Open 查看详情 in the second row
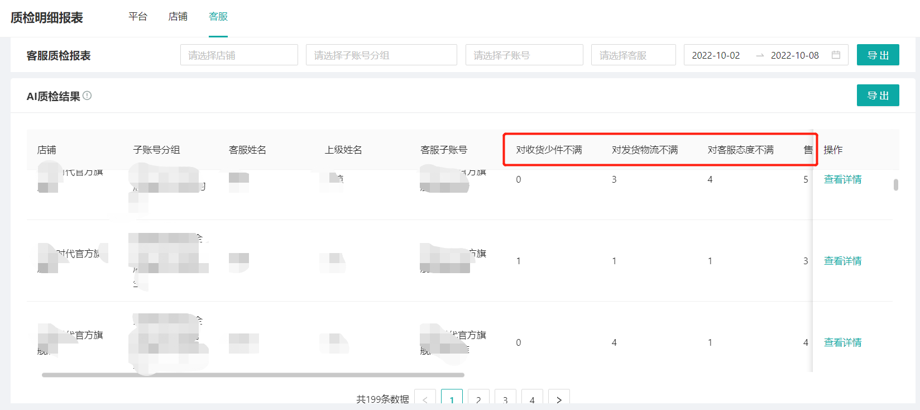The height and width of the screenshot is (410, 920). 843,261
